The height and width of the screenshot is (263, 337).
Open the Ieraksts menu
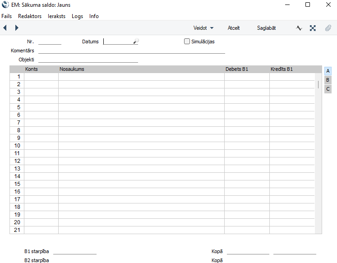click(x=56, y=16)
